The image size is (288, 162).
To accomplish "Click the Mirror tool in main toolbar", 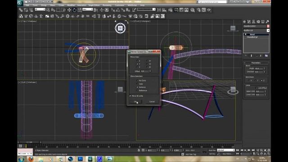I will tap(159, 10).
